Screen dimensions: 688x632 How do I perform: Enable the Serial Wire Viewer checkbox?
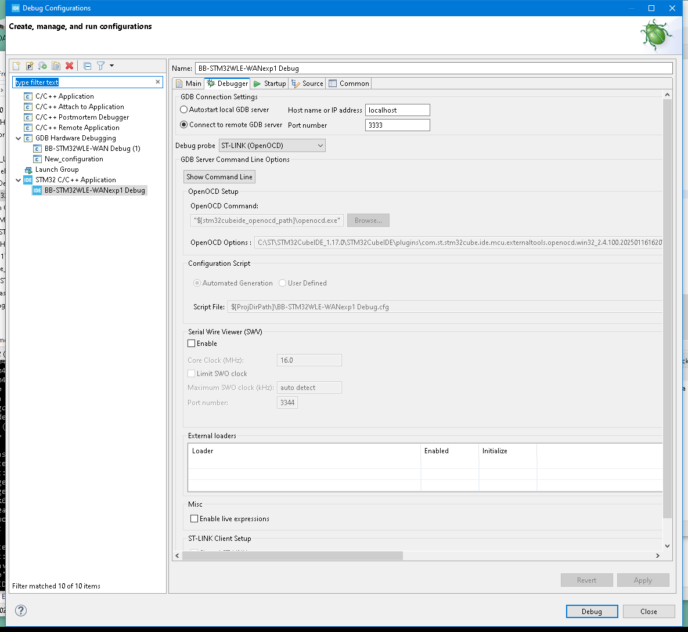(192, 344)
